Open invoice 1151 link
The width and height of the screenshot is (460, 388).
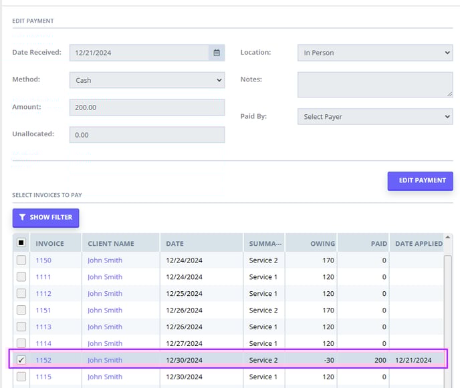point(43,310)
